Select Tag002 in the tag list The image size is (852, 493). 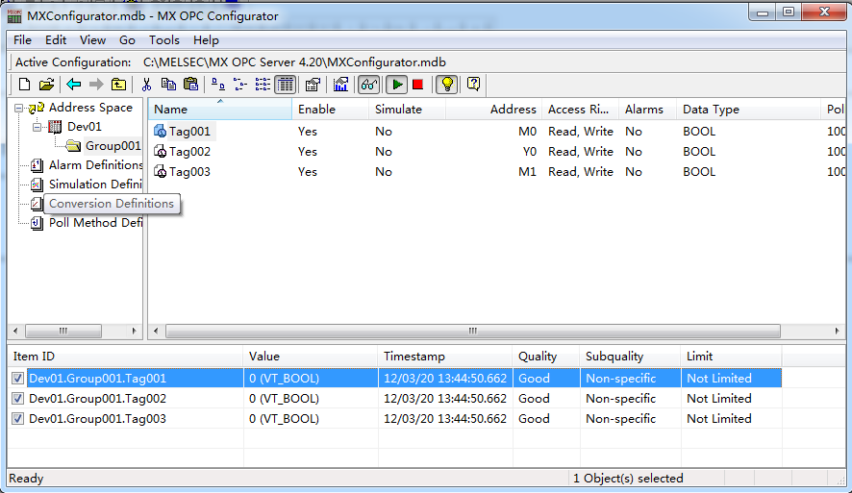pos(189,152)
